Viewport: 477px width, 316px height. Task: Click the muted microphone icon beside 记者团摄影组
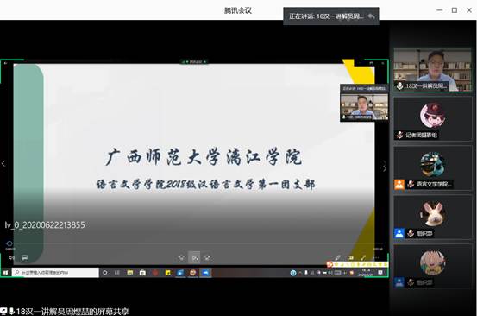pyautogui.click(x=399, y=135)
